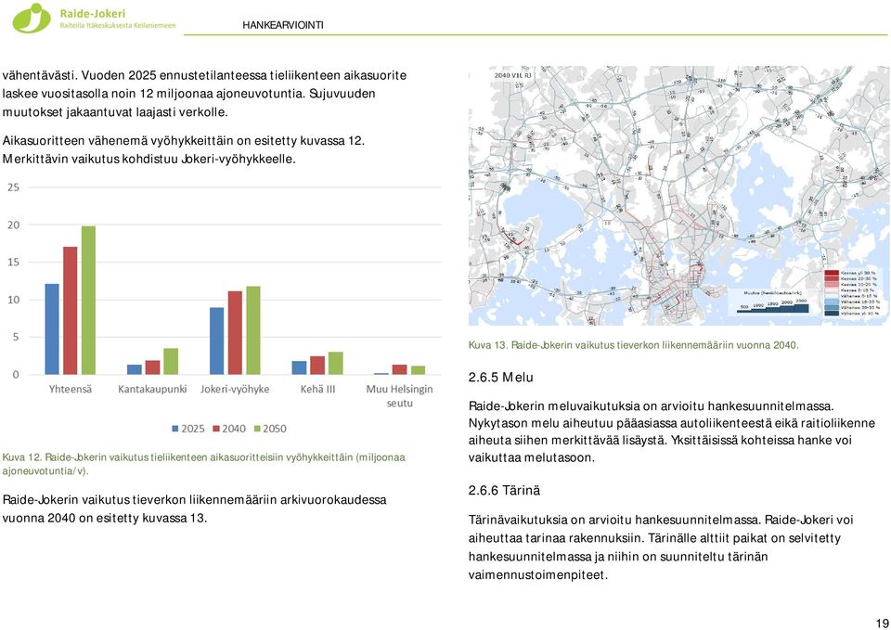Select the green 2050 bar for Yhteensä
The image size is (891, 630).
point(89,300)
